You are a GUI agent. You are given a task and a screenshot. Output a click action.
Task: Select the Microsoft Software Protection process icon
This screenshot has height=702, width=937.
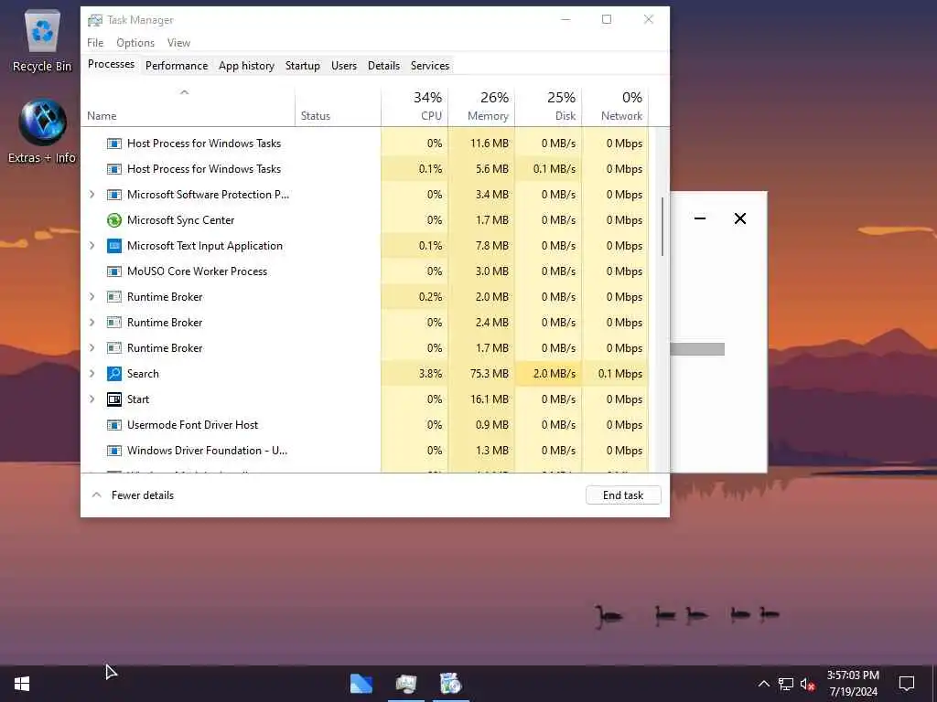coord(114,195)
